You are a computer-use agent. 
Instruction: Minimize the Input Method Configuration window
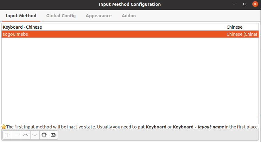(x=234, y=4)
